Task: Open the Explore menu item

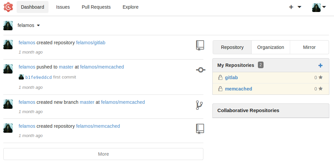Action: click(130, 7)
